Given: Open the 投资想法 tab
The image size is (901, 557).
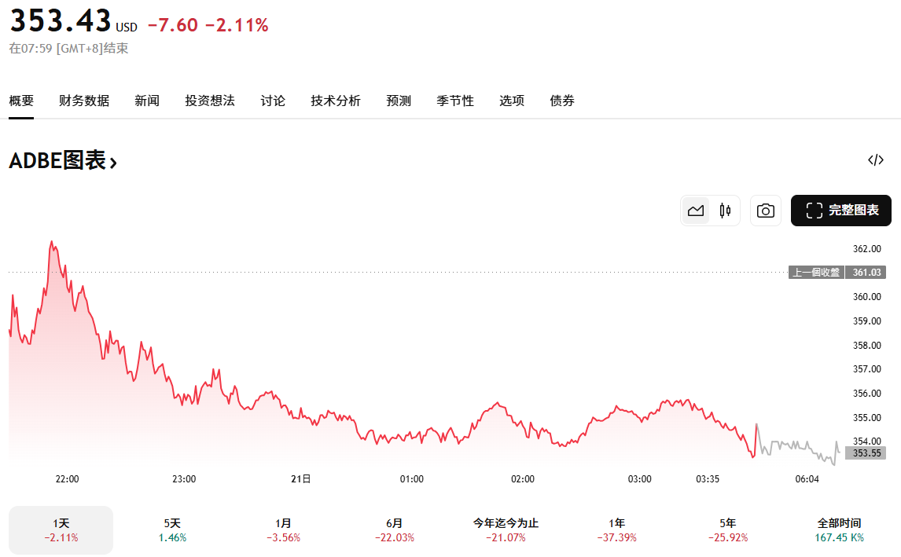Looking at the screenshot, I should (x=210, y=101).
